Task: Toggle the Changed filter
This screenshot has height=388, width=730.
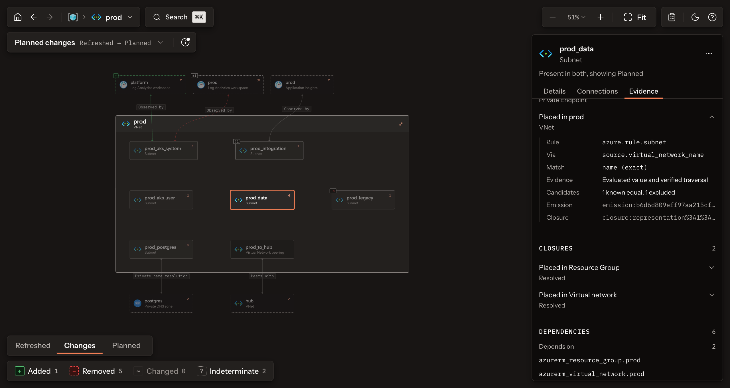Action: (160, 371)
